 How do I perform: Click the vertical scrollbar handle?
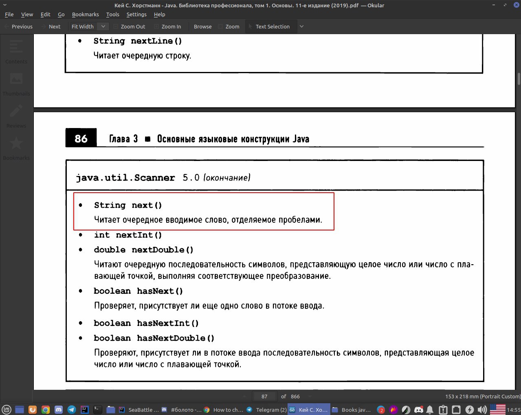point(519,78)
